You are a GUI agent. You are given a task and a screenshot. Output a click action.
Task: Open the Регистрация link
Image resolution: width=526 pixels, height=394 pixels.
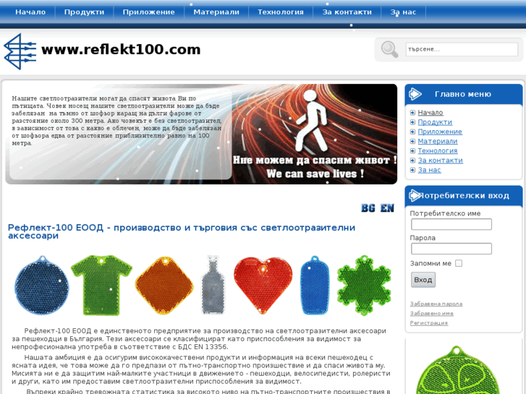(429, 323)
